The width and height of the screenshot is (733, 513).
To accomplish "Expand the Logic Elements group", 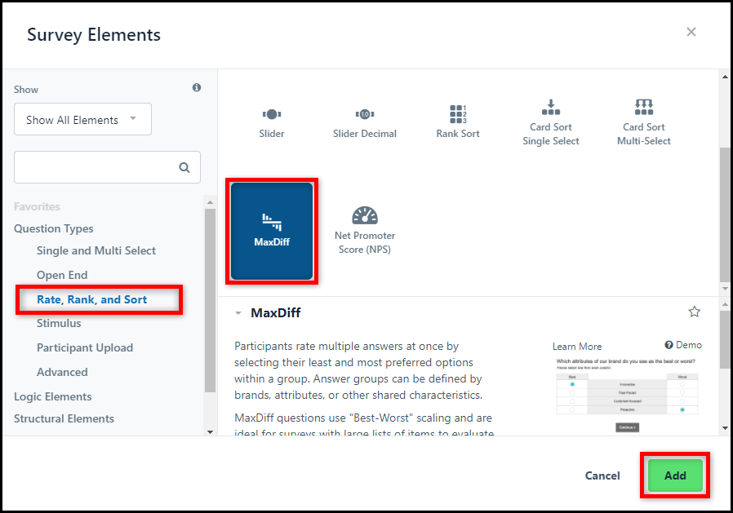I will [x=53, y=396].
